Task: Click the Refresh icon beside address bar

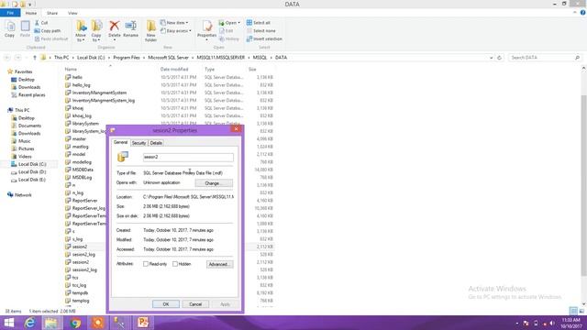Action: click(x=499, y=58)
